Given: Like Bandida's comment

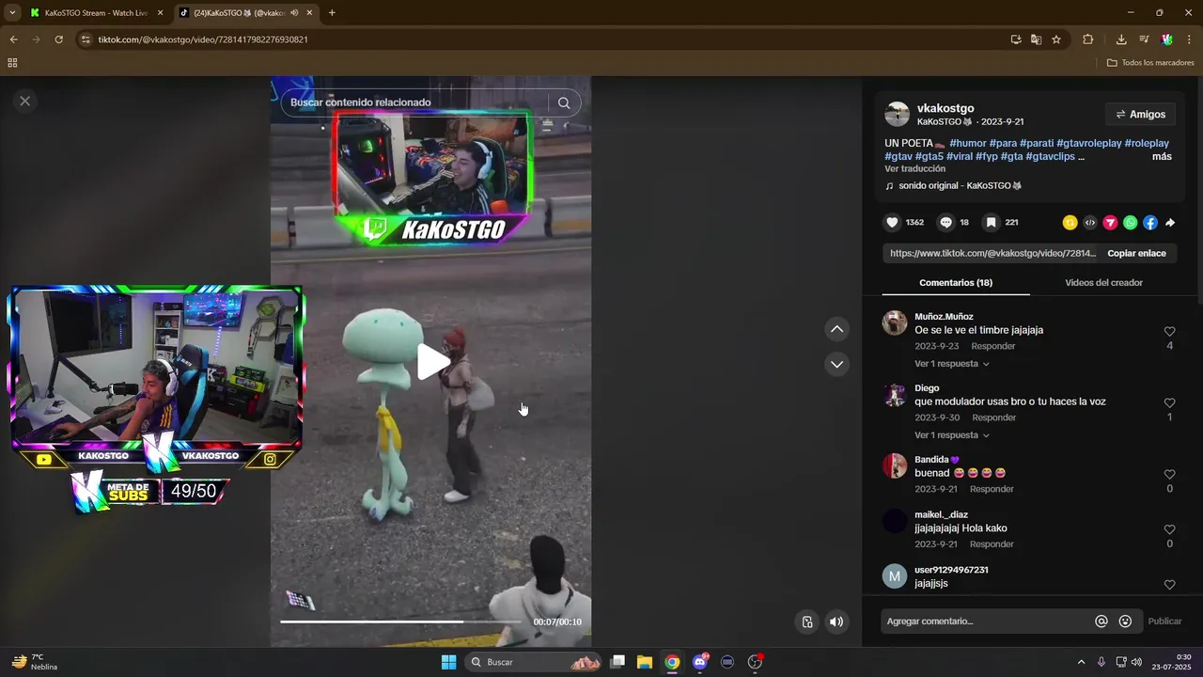Looking at the screenshot, I should (1170, 475).
